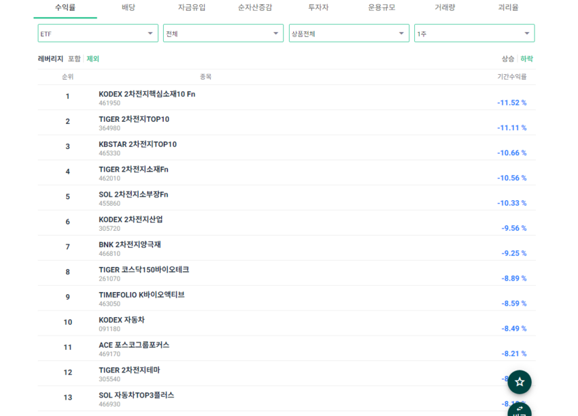The width and height of the screenshot is (578, 416).
Task: Click the -10.66 % return value
Action: pyautogui.click(x=512, y=153)
